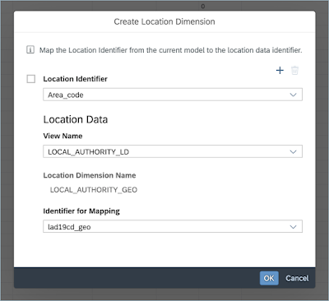The image size is (329, 301).
Task: Click the Map the Location Identifier instruction text
Action: [170, 50]
